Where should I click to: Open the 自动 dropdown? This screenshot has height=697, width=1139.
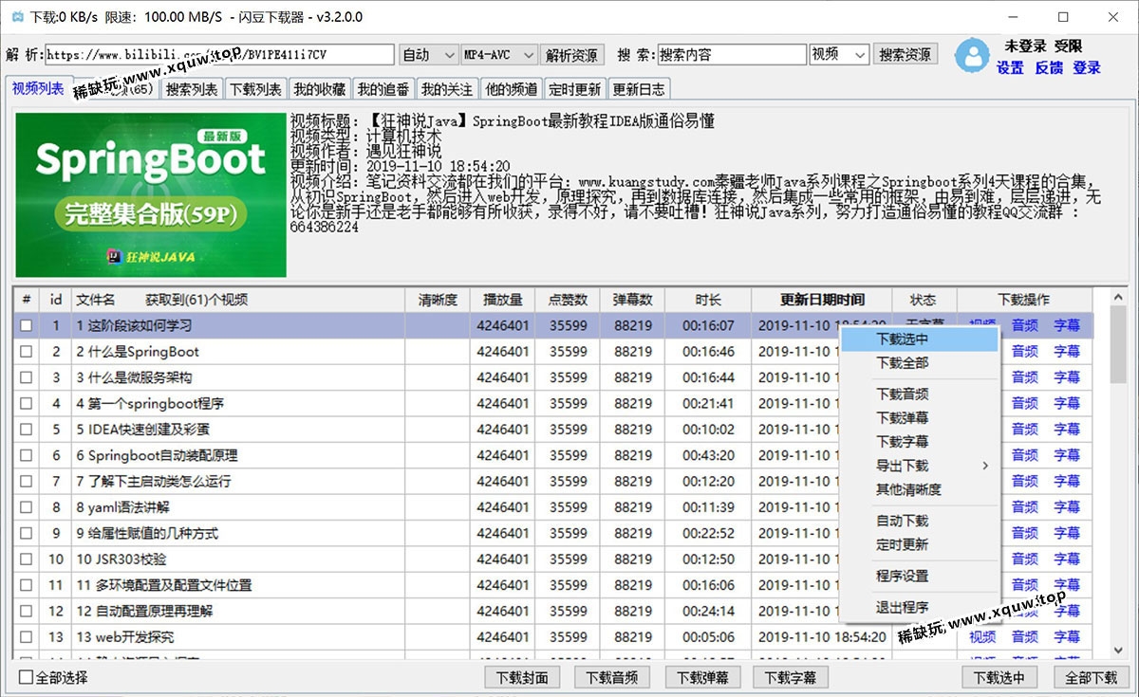tap(428, 55)
